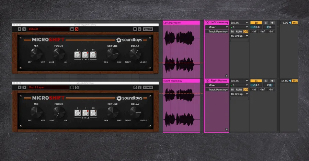Select Style II on Vox 2 Layer MicroShift
Screen dimensions: 309x161
pos(85,113)
